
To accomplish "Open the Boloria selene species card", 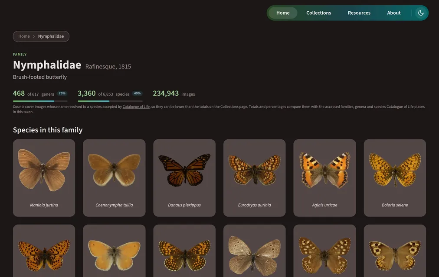I will click(x=395, y=178).
